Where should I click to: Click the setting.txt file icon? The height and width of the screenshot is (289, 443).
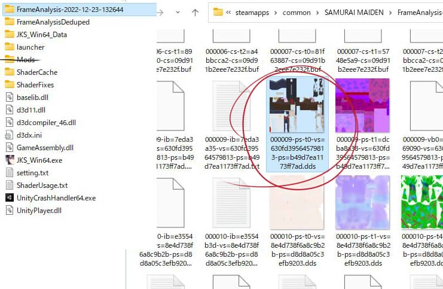[x=10, y=172]
